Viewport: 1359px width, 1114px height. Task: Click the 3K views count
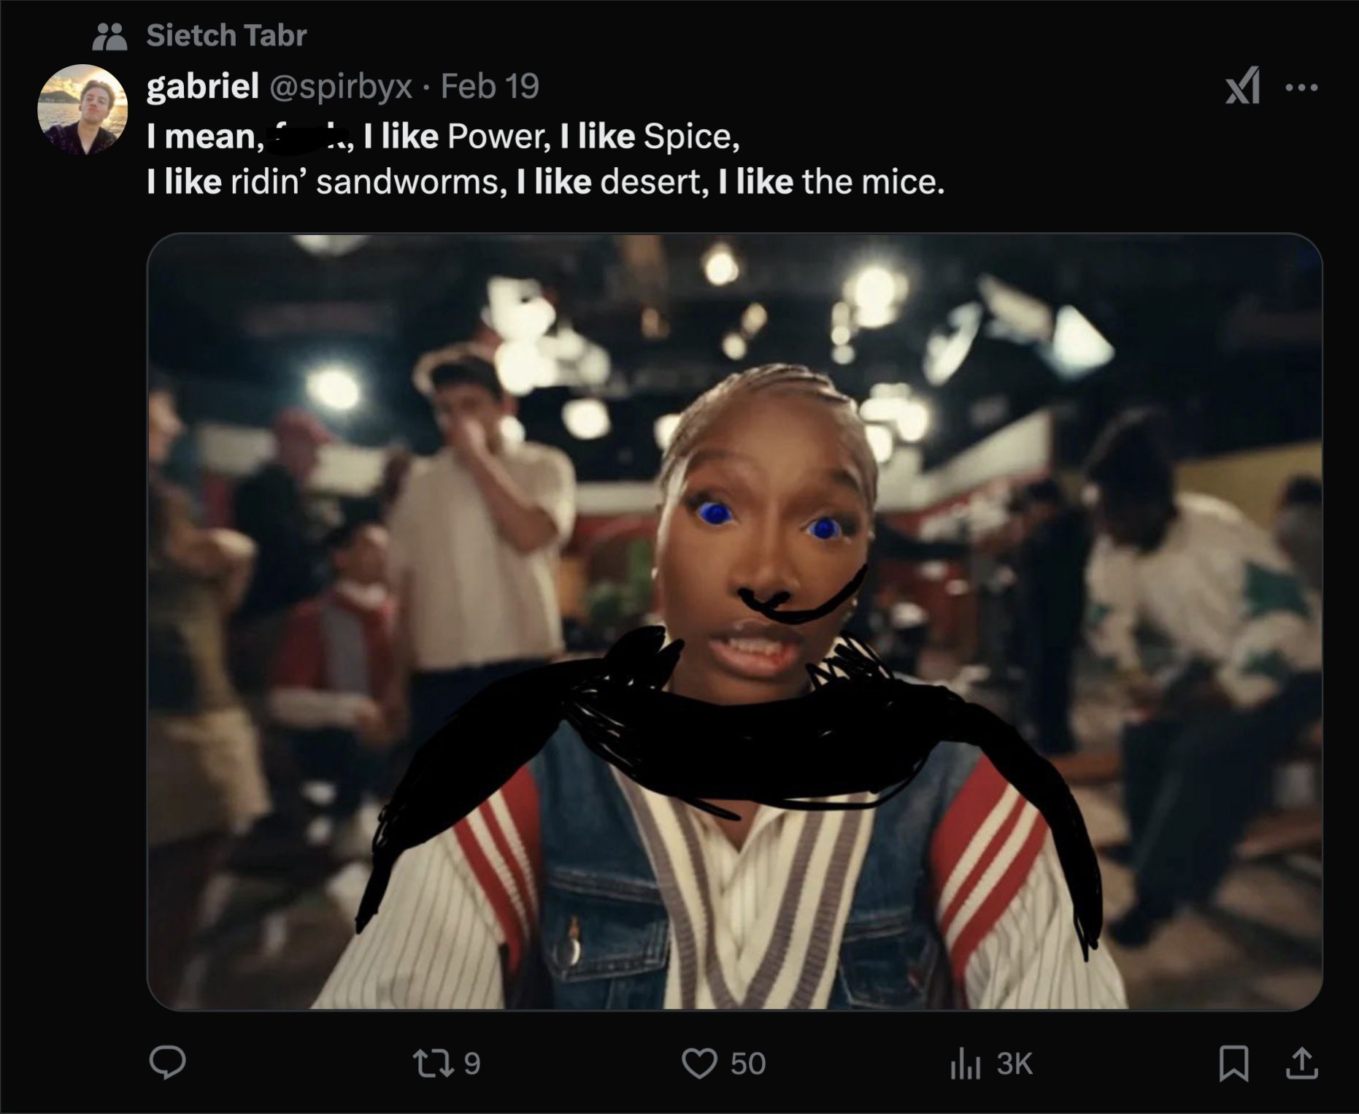pyautogui.click(x=1015, y=1064)
